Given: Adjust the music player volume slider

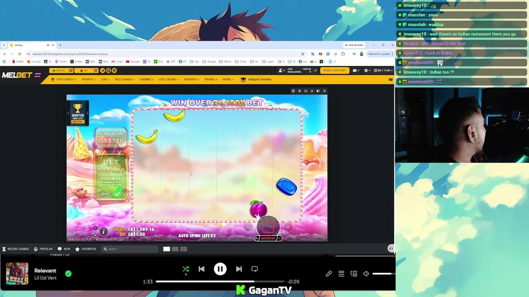Looking at the screenshot, I should click(x=384, y=273).
